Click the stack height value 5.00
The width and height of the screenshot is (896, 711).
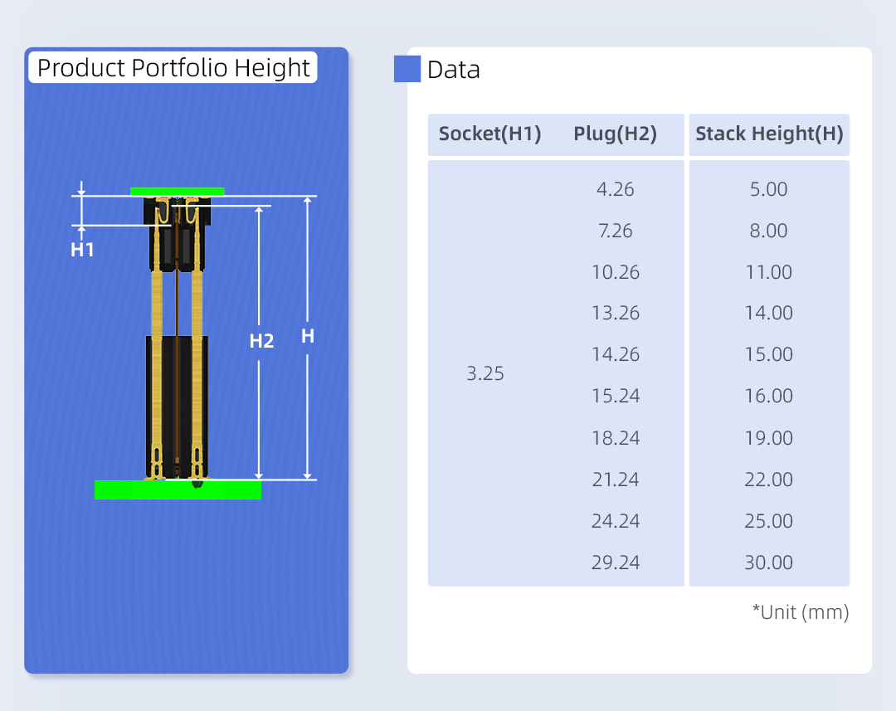click(768, 189)
